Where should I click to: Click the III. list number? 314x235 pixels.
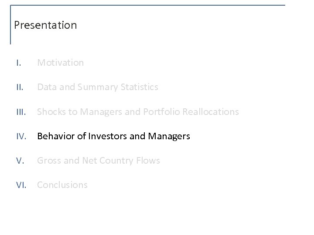[x=20, y=112]
